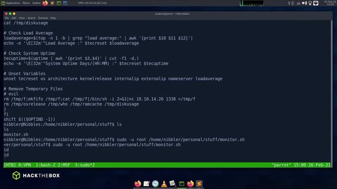337x189 pixels.
Task: Open the clock and date applet
Action: click(x=330, y=3)
